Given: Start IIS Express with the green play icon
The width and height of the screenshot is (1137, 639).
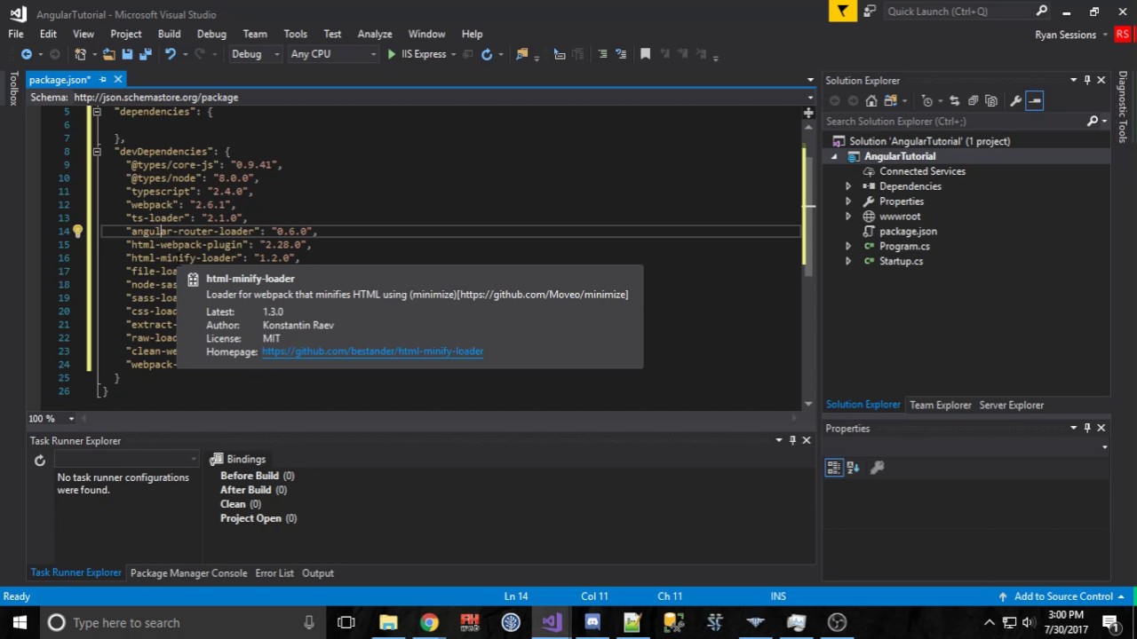Looking at the screenshot, I should (x=391, y=54).
